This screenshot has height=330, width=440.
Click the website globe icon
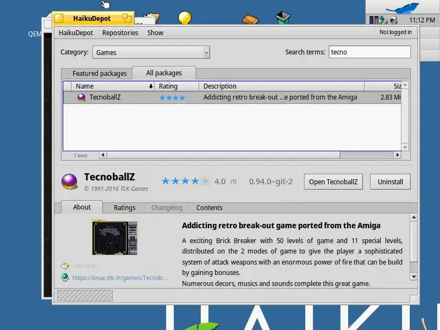[x=65, y=277]
